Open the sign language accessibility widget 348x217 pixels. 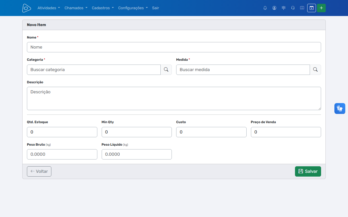click(340, 108)
